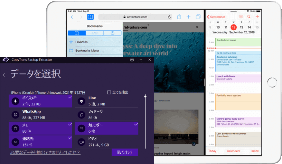Select date 14 in Calendar week row
Screen dimensions: 282x164
(x=249, y=27)
